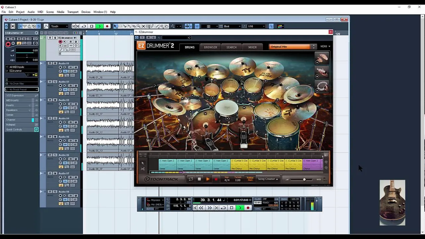Open the Quick Controls section icon
The image size is (425, 239).
click(x=37, y=129)
